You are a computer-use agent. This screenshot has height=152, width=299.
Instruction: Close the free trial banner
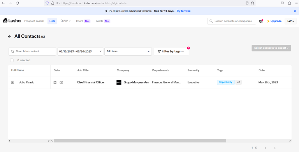295,11
